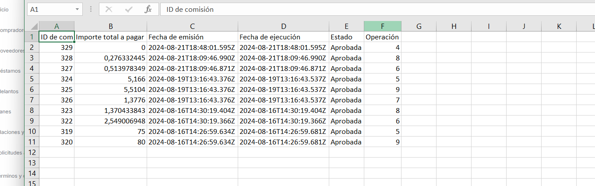Select the row 5 header
Image resolution: width=595 pixels, height=186 pixels.
pos(32,79)
